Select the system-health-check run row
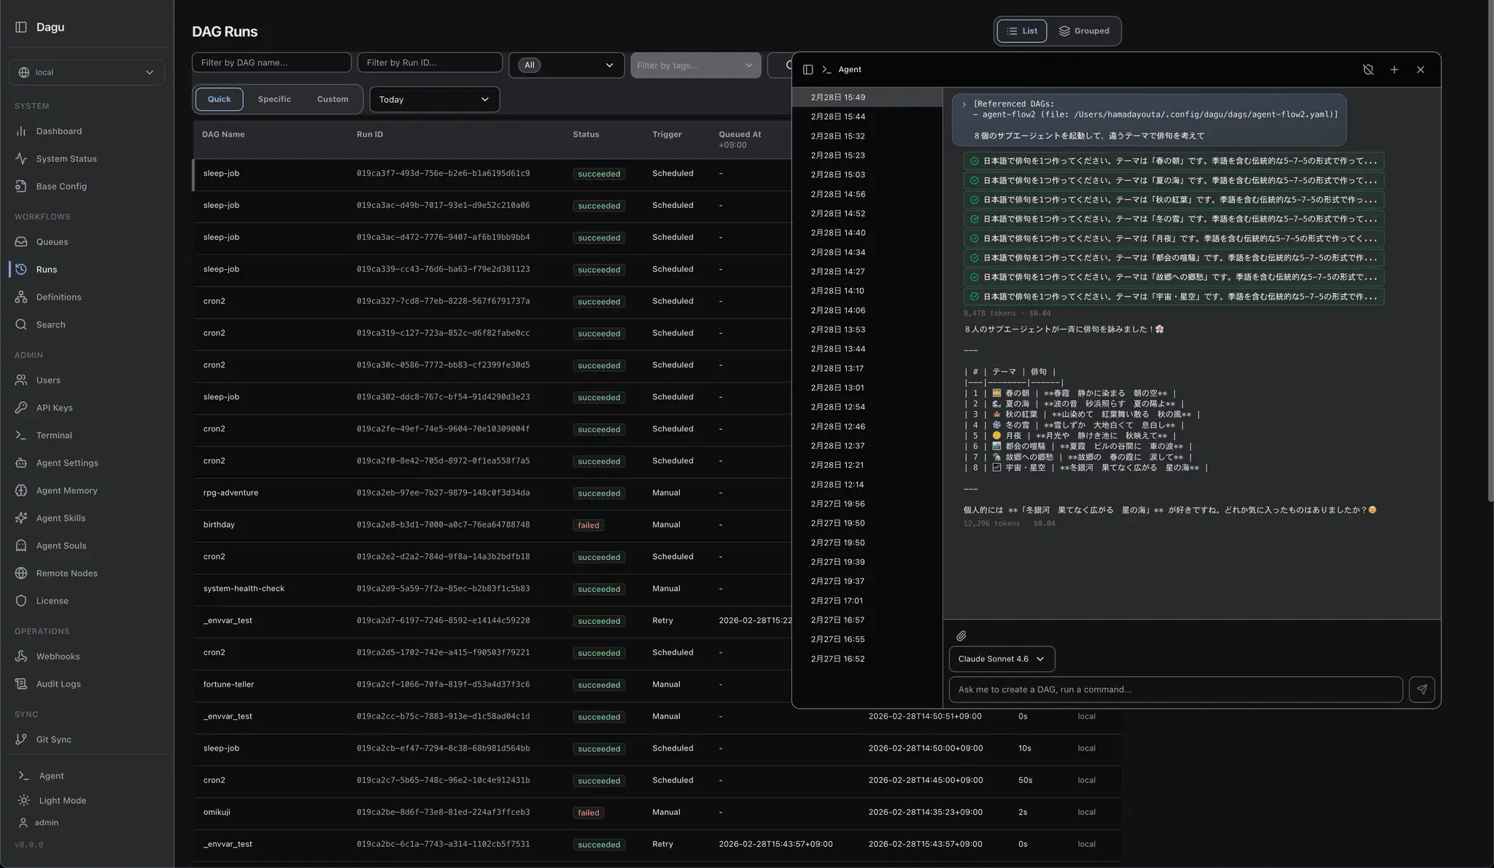 click(492, 589)
